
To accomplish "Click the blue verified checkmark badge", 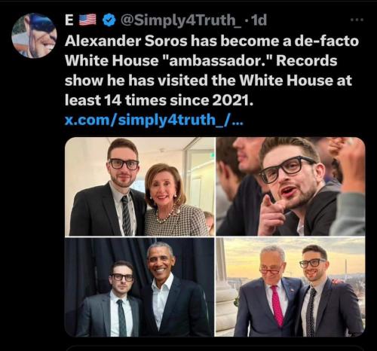I will [109, 20].
